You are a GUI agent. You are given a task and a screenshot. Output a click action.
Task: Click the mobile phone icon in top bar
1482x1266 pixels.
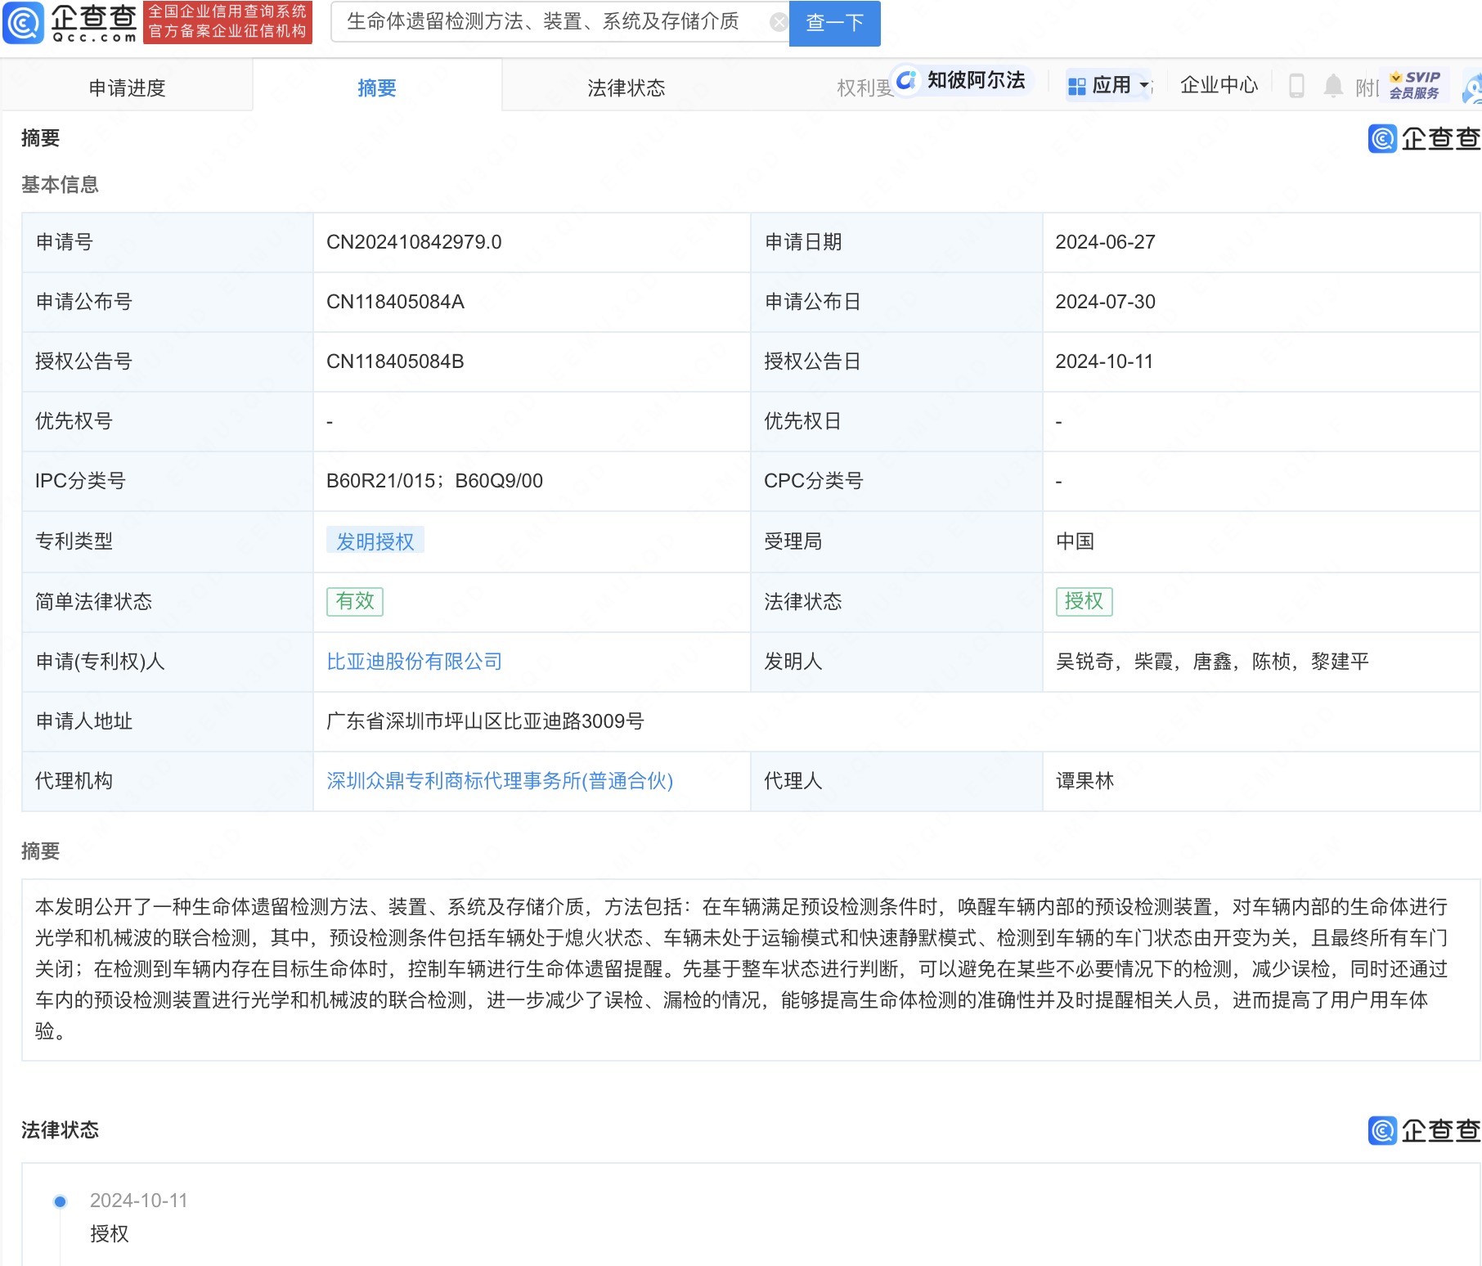(1296, 85)
